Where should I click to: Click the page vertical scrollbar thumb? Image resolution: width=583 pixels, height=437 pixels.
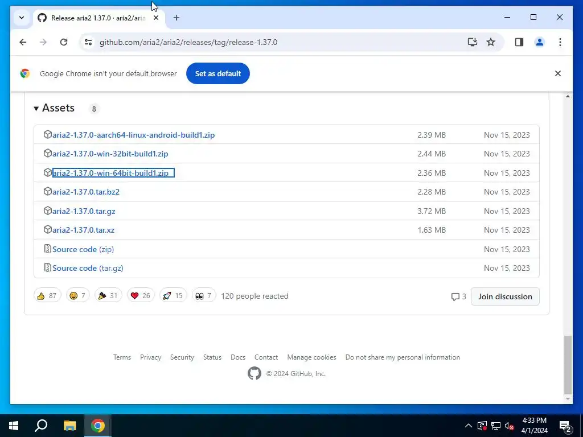point(568,364)
